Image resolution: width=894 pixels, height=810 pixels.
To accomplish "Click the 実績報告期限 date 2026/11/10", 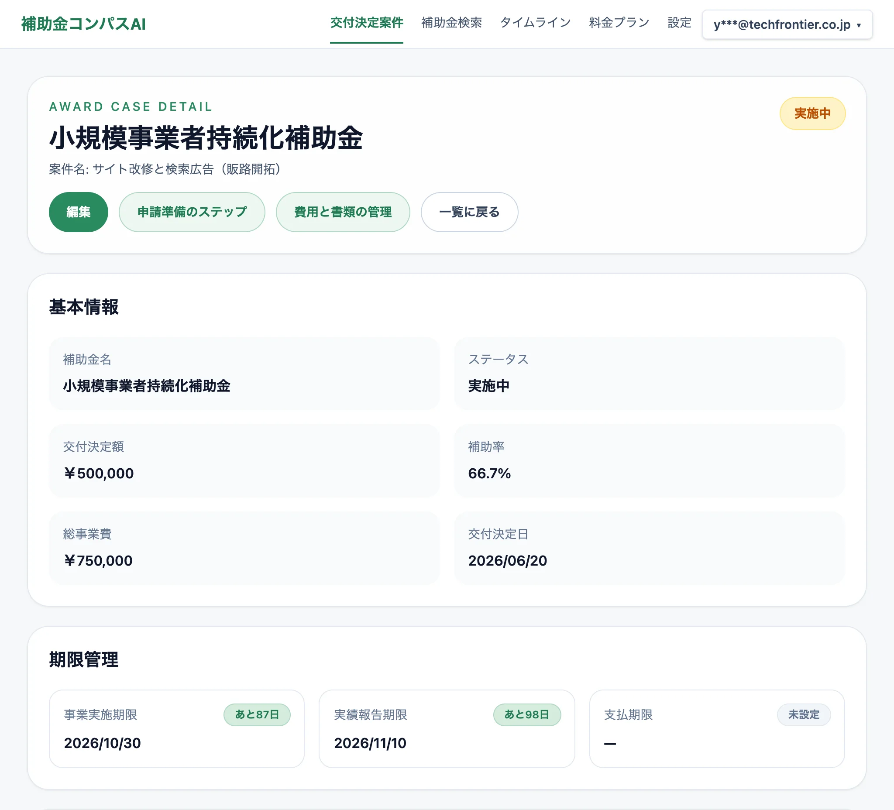I will pyautogui.click(x=370, y=743).
